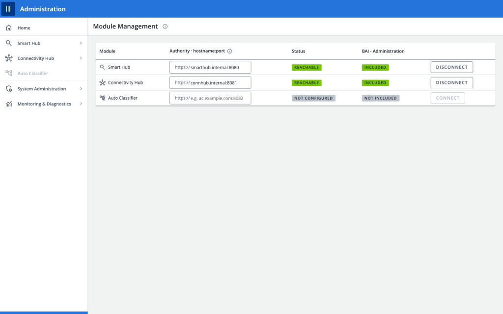This screenshot has height=314, width=503.
Task: Click the INCLUDED badge in Smart Hub row
Action: click(375, 67)
